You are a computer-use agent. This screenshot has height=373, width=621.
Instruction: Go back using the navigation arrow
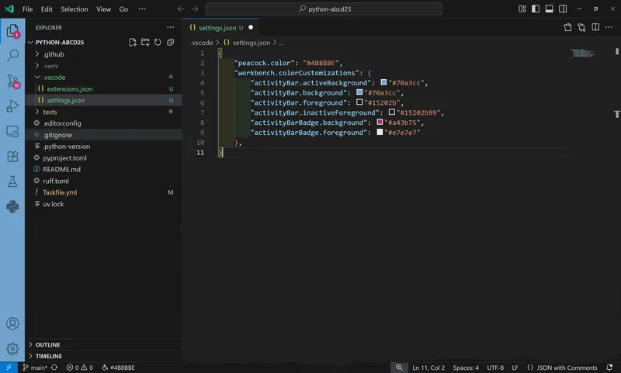point(181,9)
